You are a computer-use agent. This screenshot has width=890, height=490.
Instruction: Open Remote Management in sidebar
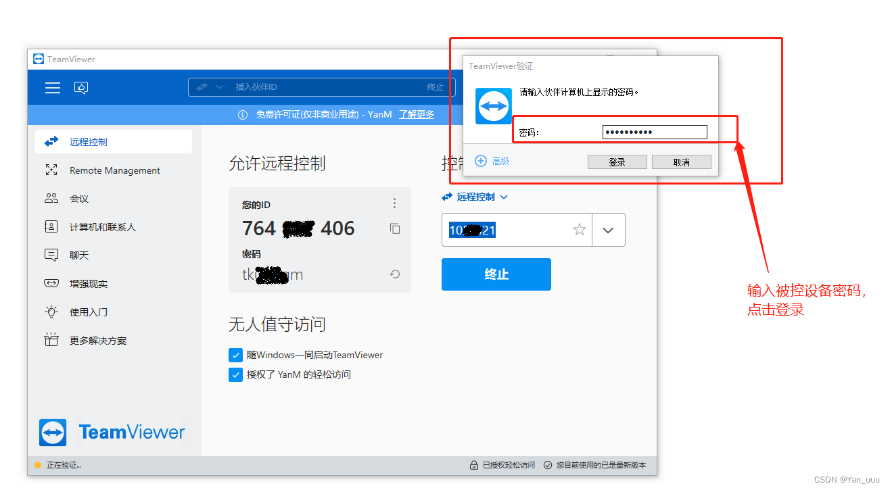click(x=114, y=170)
